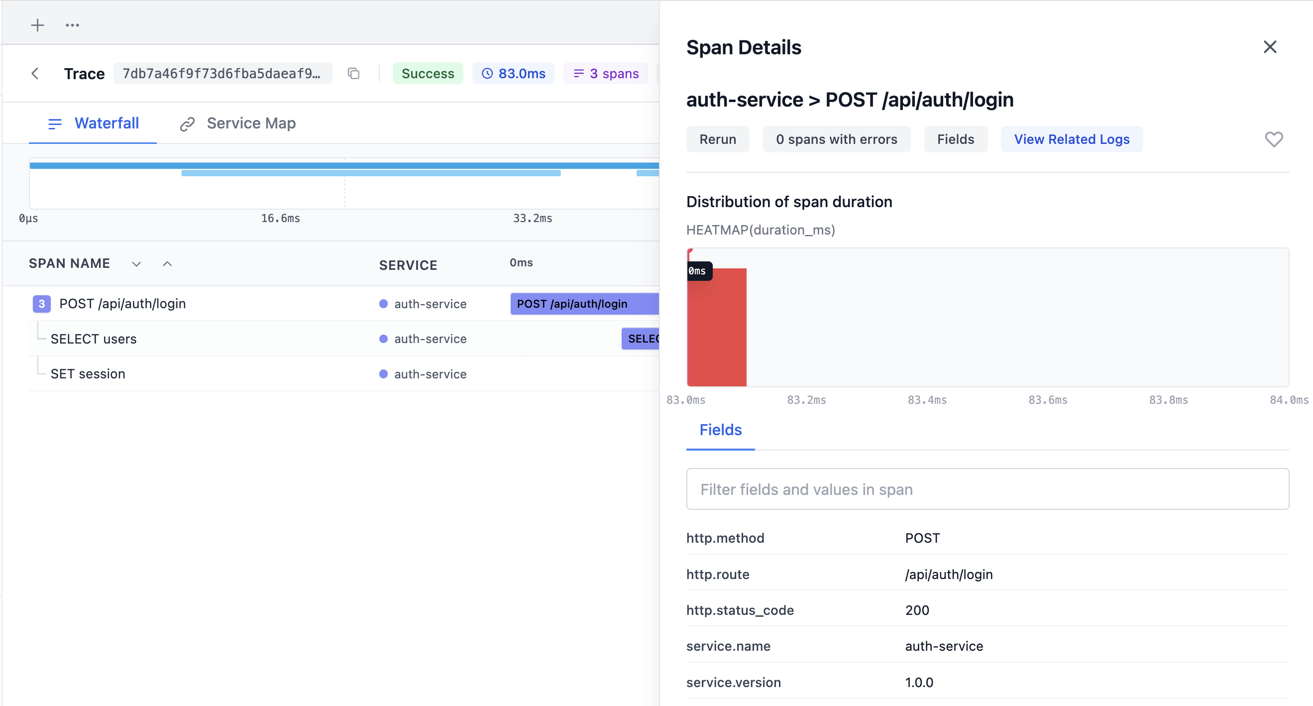Select the SELECT users span row
The height and width of the screenshot is (706, 1313).
(x=94, y=339)
